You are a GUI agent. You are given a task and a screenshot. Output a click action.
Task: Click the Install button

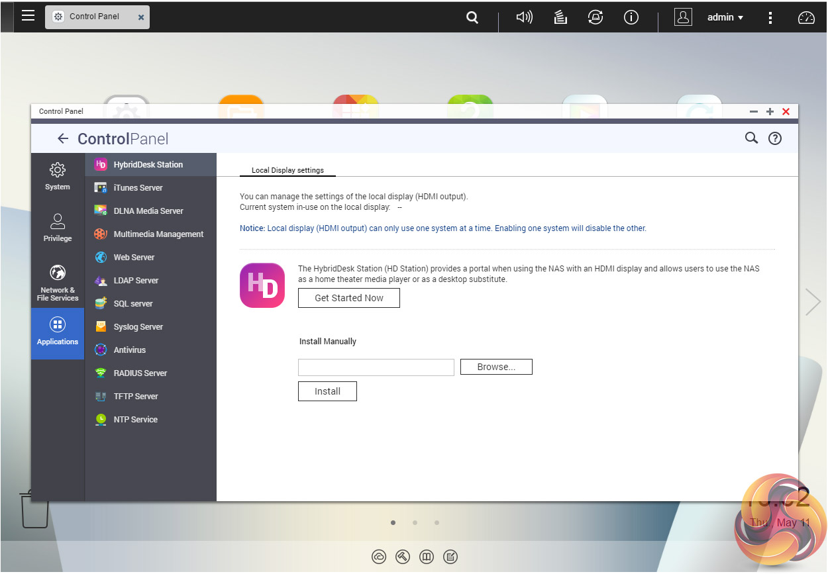click(x=327, y=391)
